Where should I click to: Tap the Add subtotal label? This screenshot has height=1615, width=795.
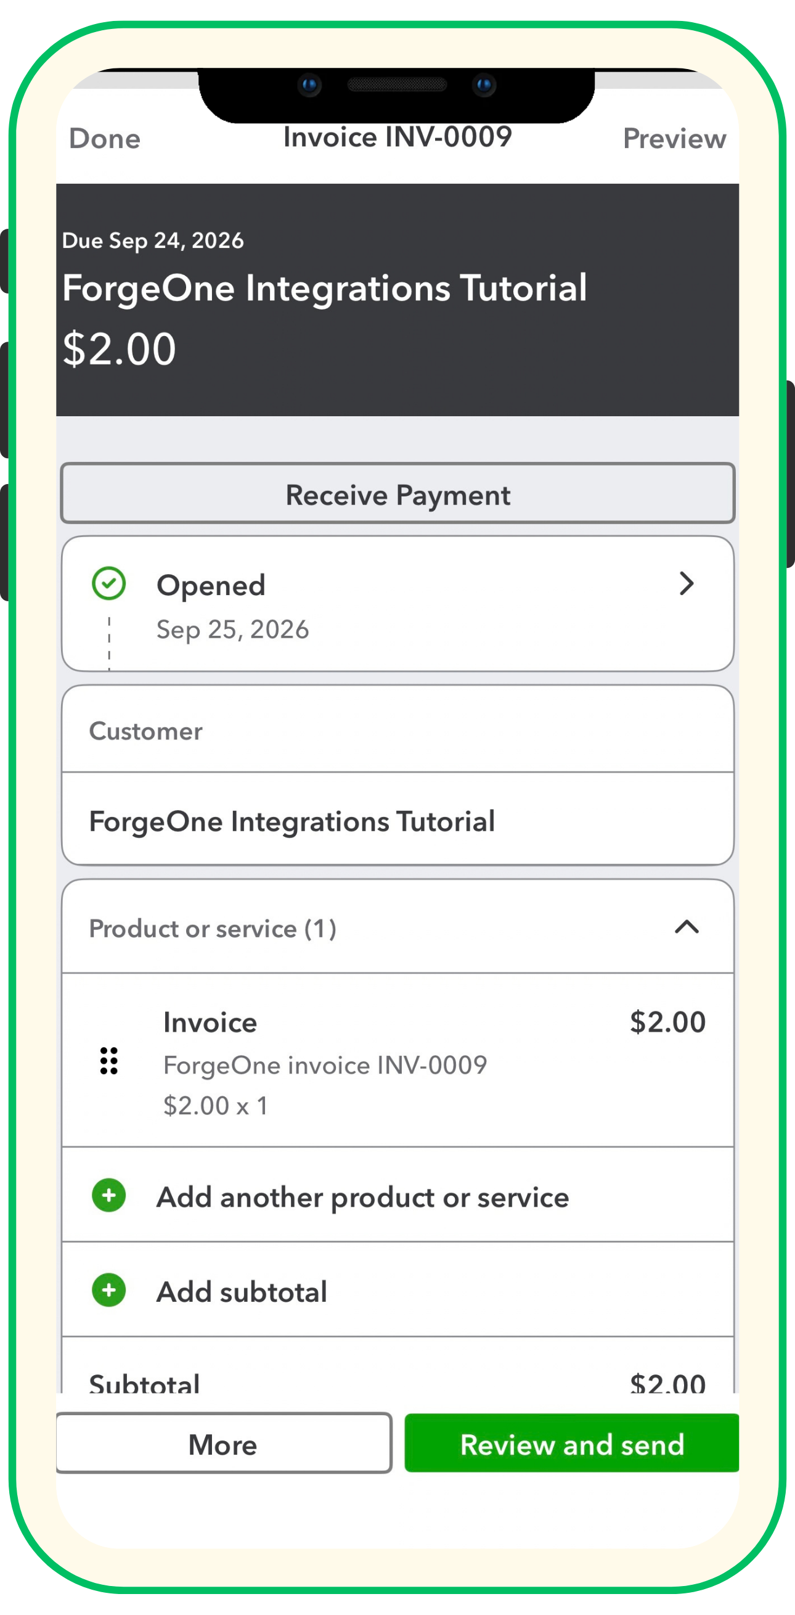point(242,1291)
